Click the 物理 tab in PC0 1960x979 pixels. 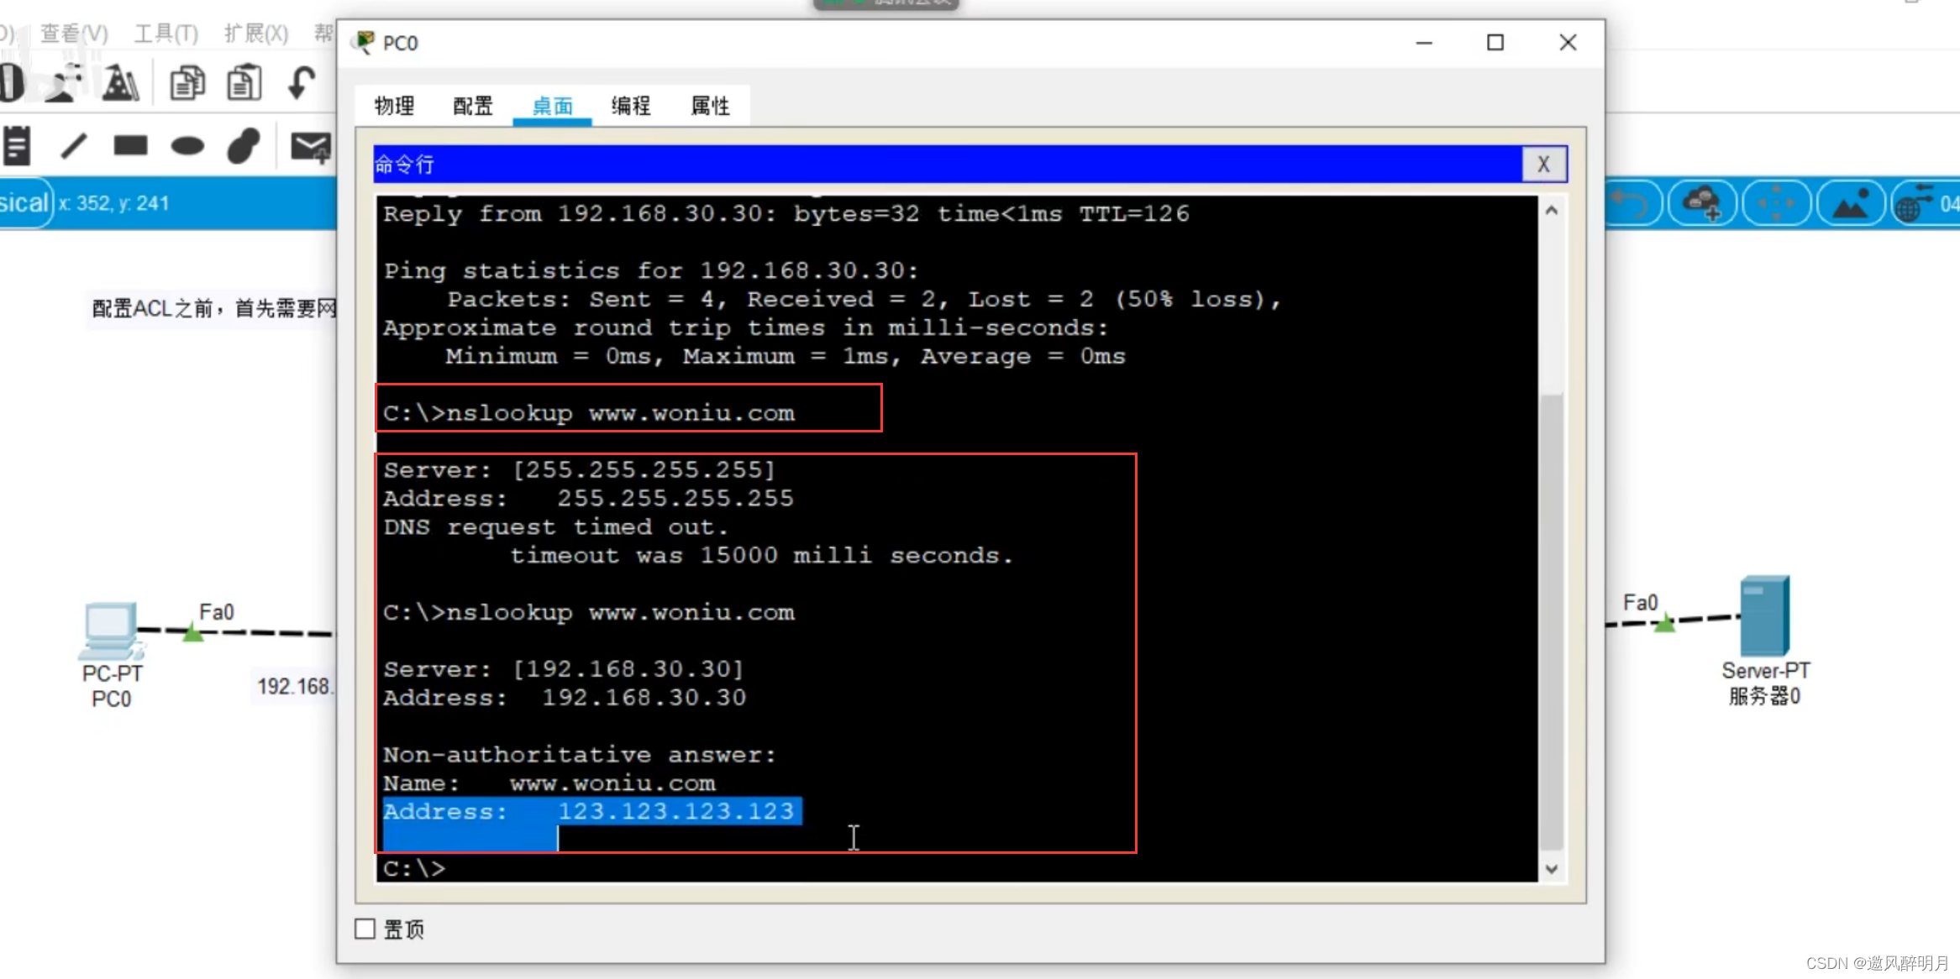coord(395,105)
